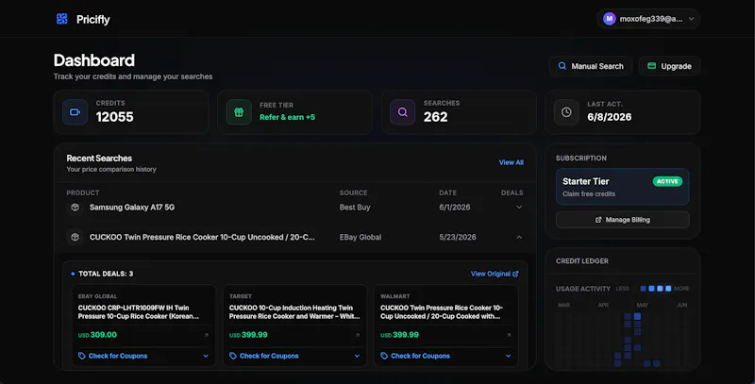Image resolution: width=755 pixels, height=384 pixels.
Task: Click the 6/1/2026 date cell
Action: [x=455, y=208]
